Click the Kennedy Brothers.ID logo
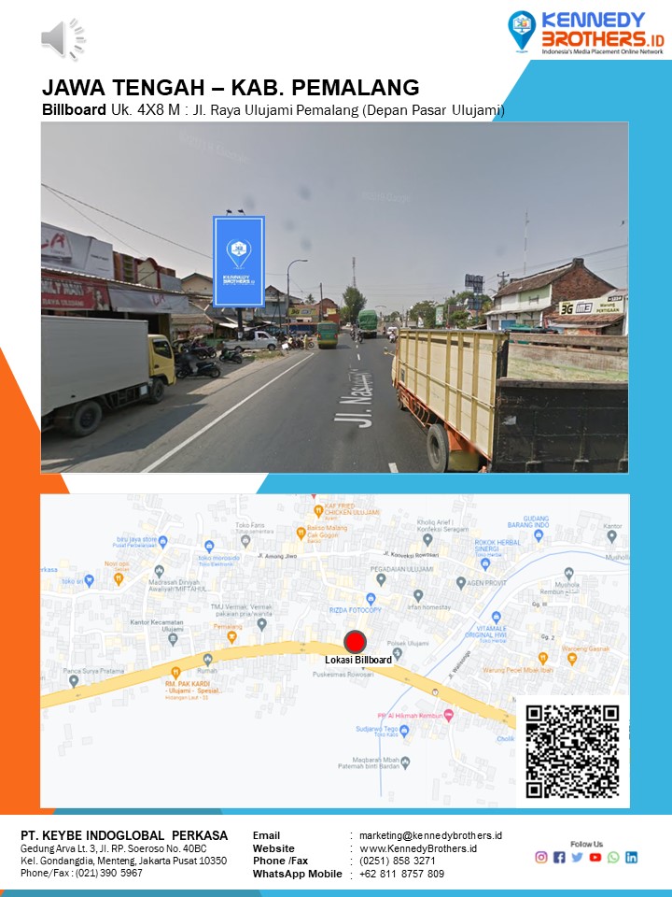The height and width of the screenshot is (897, 672). click(x=586, y=33)
